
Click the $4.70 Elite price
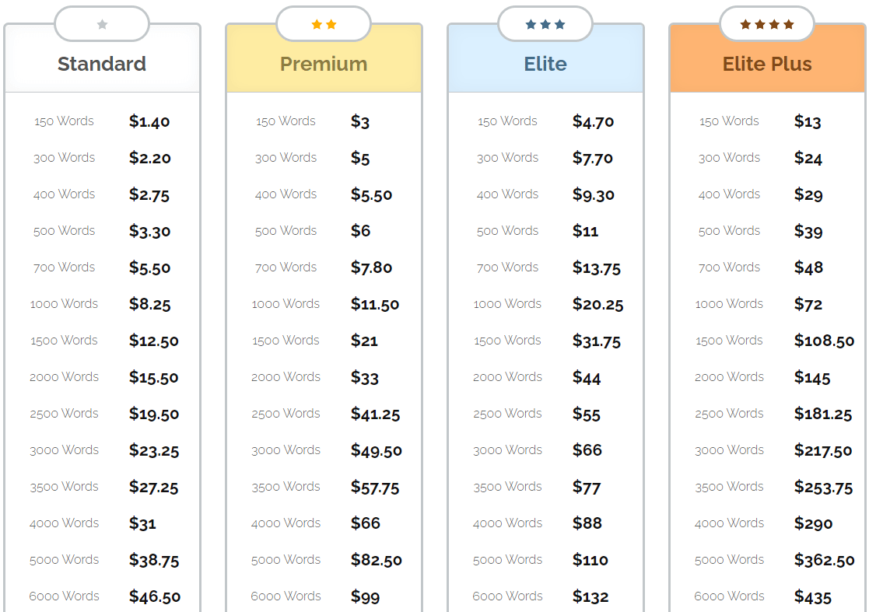[593, 121]
